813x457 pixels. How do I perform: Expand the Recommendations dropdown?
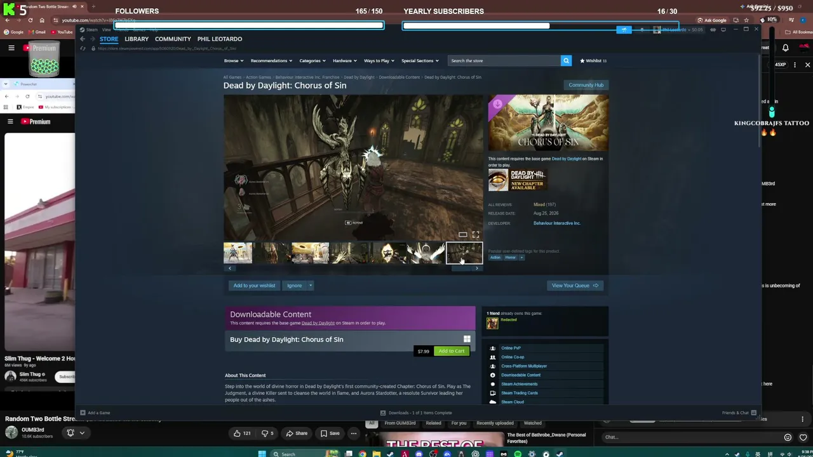tap(271, 61)
